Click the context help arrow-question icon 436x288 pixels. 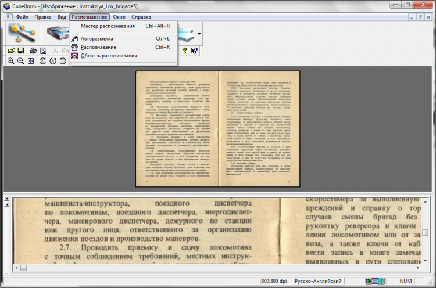pyautogui.click(x=194, y=51)
